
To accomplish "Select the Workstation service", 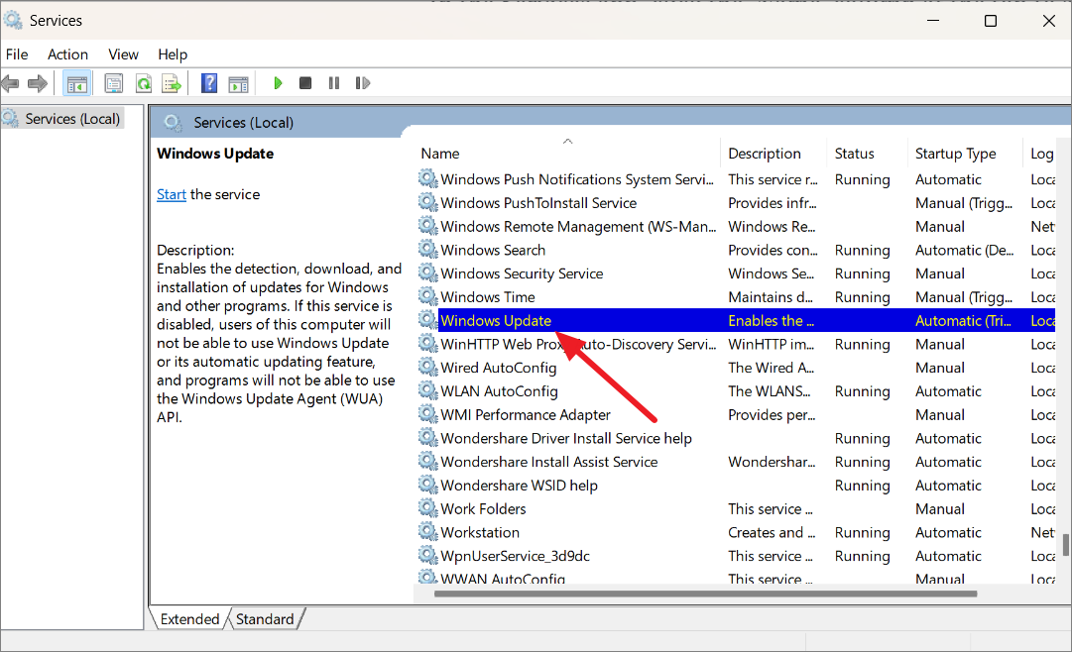I will pyautogui.click(x=736, y=532).
